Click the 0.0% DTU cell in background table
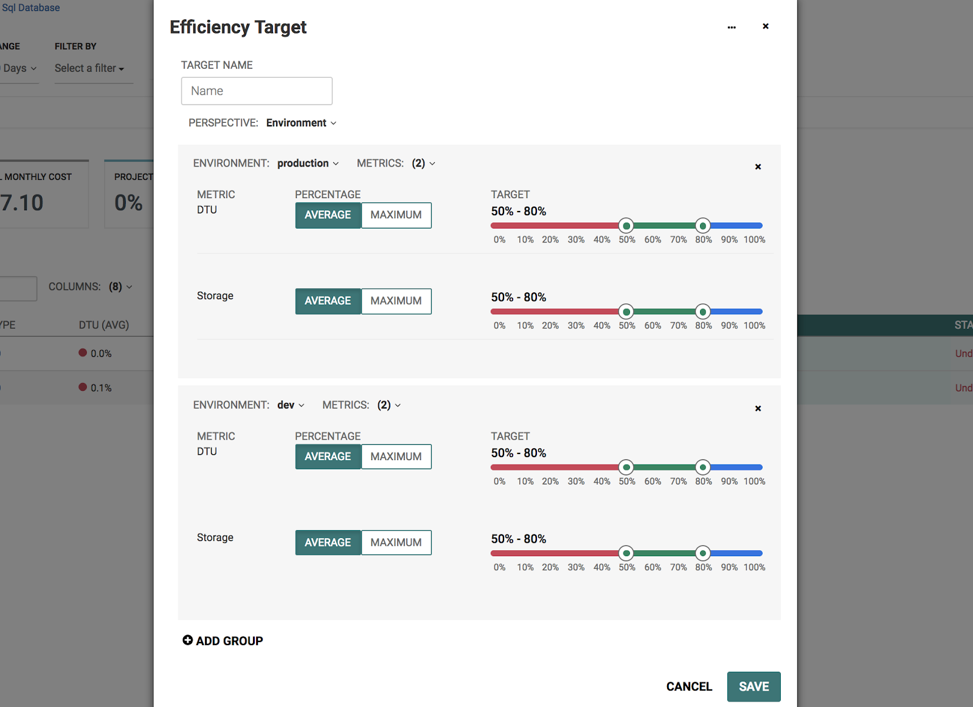973x707 pixels. 95,353
